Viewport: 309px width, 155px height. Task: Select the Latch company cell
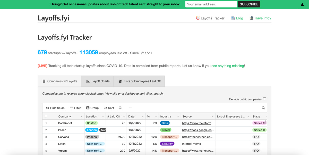(x=62, y=144)
